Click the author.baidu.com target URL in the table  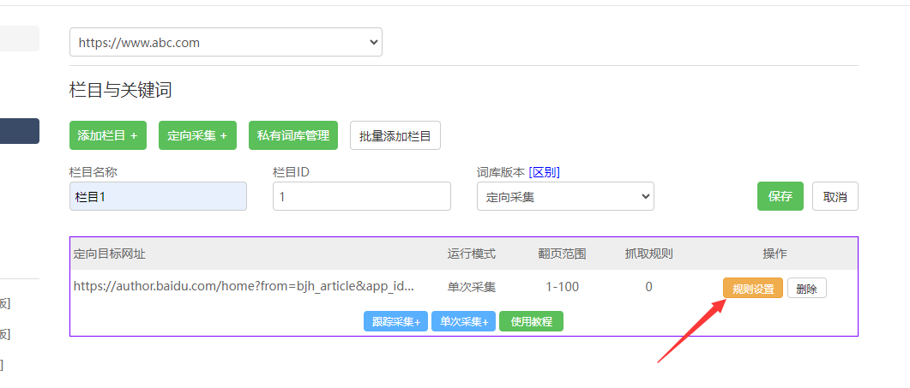pos(244,287)
